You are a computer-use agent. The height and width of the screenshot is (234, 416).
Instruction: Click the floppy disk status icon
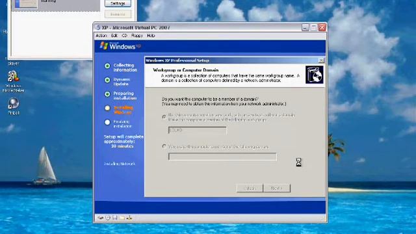(x=115, y=218)
